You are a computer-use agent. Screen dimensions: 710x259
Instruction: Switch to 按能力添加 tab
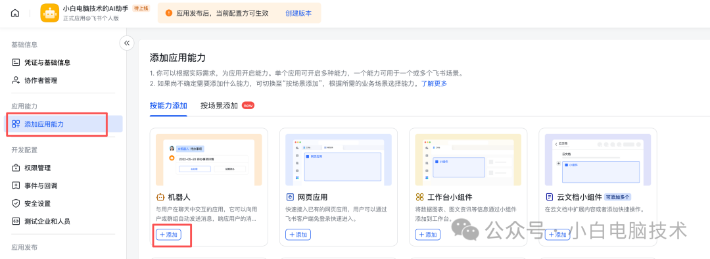(168, 105)
